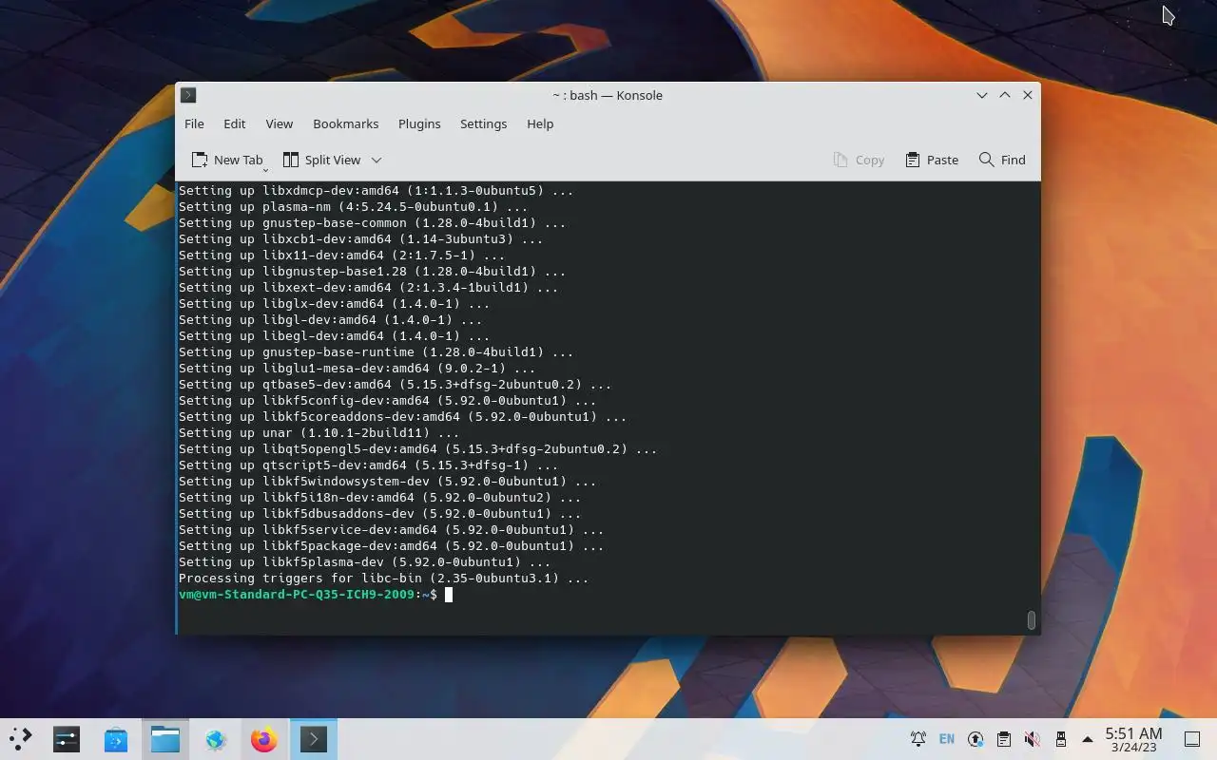Click the Copy toolbar button

point(859,160)
